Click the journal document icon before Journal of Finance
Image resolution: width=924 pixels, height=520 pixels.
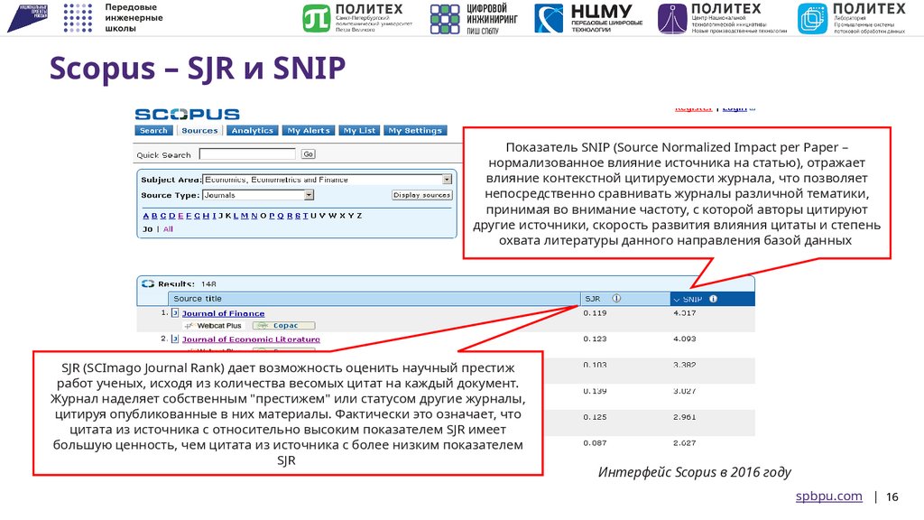click(173, 313)
